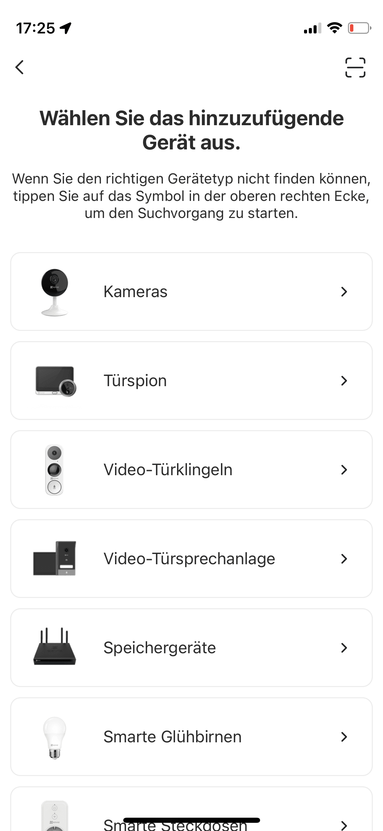Tap the indoor camera product image
The width and height of the screenshot is (383, 831).
click(54, 292)
